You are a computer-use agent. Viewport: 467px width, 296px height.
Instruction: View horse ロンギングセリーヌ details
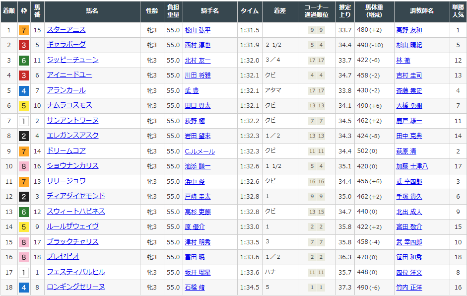[x=76, y=287]
